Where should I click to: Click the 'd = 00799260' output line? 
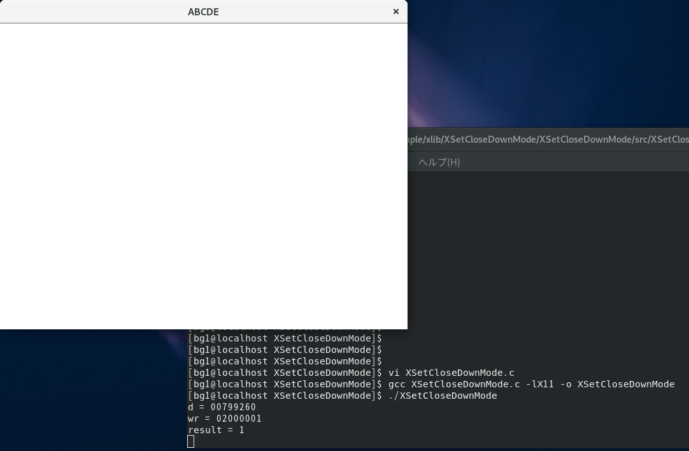click(222, 407)
